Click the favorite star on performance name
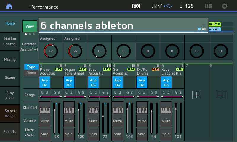Image resolution: width=237 pixels, height=142 pixels. tap(204, 25)
